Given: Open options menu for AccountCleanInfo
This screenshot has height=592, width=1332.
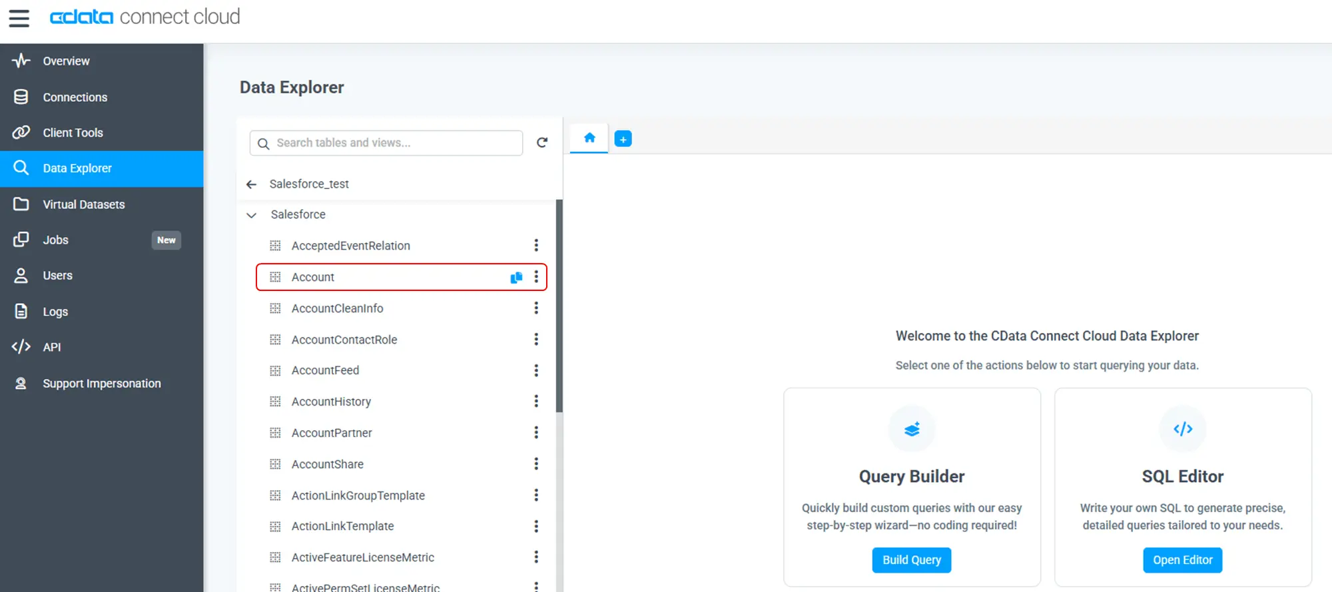Looking at the screenshot, I should (536, 308).
